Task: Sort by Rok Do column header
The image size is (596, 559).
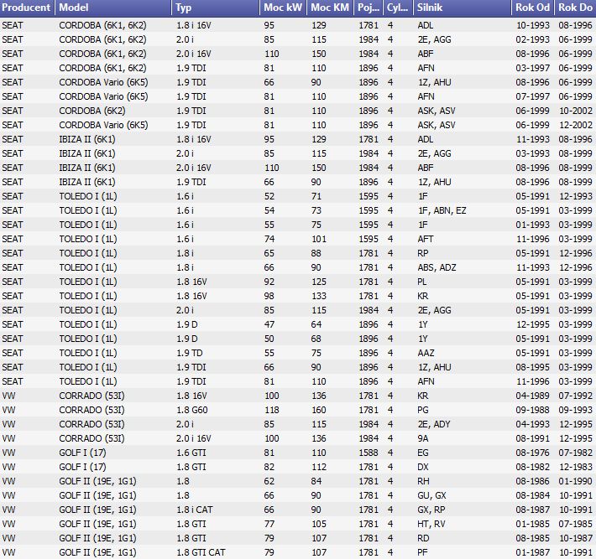Action: coord(575,8)
